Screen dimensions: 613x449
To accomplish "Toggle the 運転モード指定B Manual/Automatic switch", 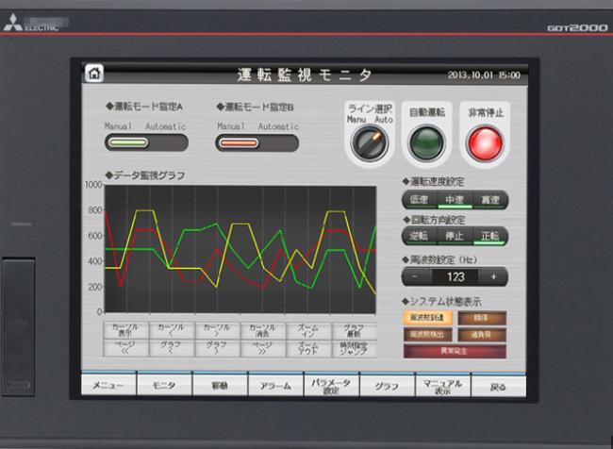I will pos(257,143).
